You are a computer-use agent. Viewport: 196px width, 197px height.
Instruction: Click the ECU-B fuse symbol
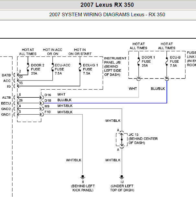[x=167, y=62]
